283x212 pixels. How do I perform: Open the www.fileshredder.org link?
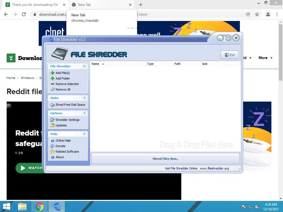click(214, 168)
